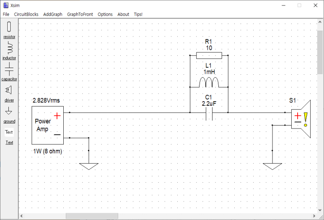
Task: Click the Xsim application icon in title bar
Action: [6, 5]
